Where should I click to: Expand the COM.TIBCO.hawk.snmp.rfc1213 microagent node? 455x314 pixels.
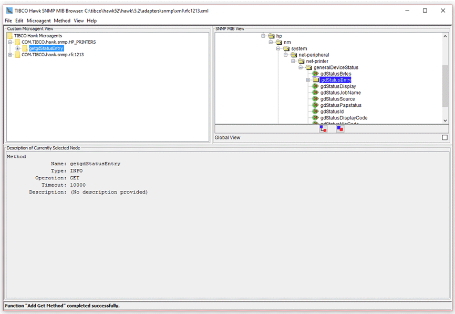pyautogui.click(x=10, y=55)
